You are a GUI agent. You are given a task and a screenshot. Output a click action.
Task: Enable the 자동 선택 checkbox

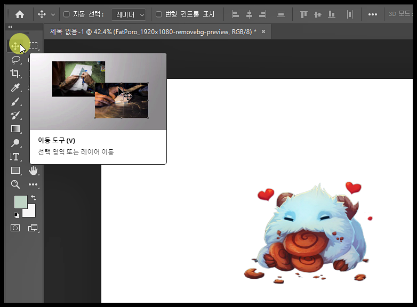pyautogui.click(x=67, y=14)
